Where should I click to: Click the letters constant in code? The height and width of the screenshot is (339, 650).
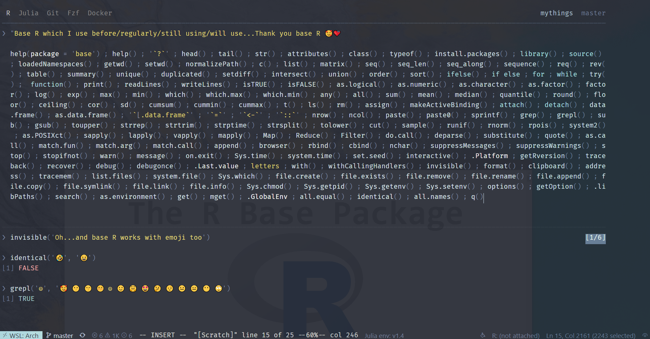265,166
